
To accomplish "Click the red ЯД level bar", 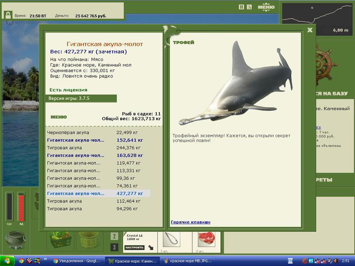I will (21, 206).
